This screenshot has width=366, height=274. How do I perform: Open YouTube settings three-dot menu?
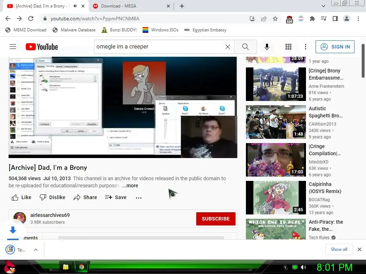coord(305,47)
